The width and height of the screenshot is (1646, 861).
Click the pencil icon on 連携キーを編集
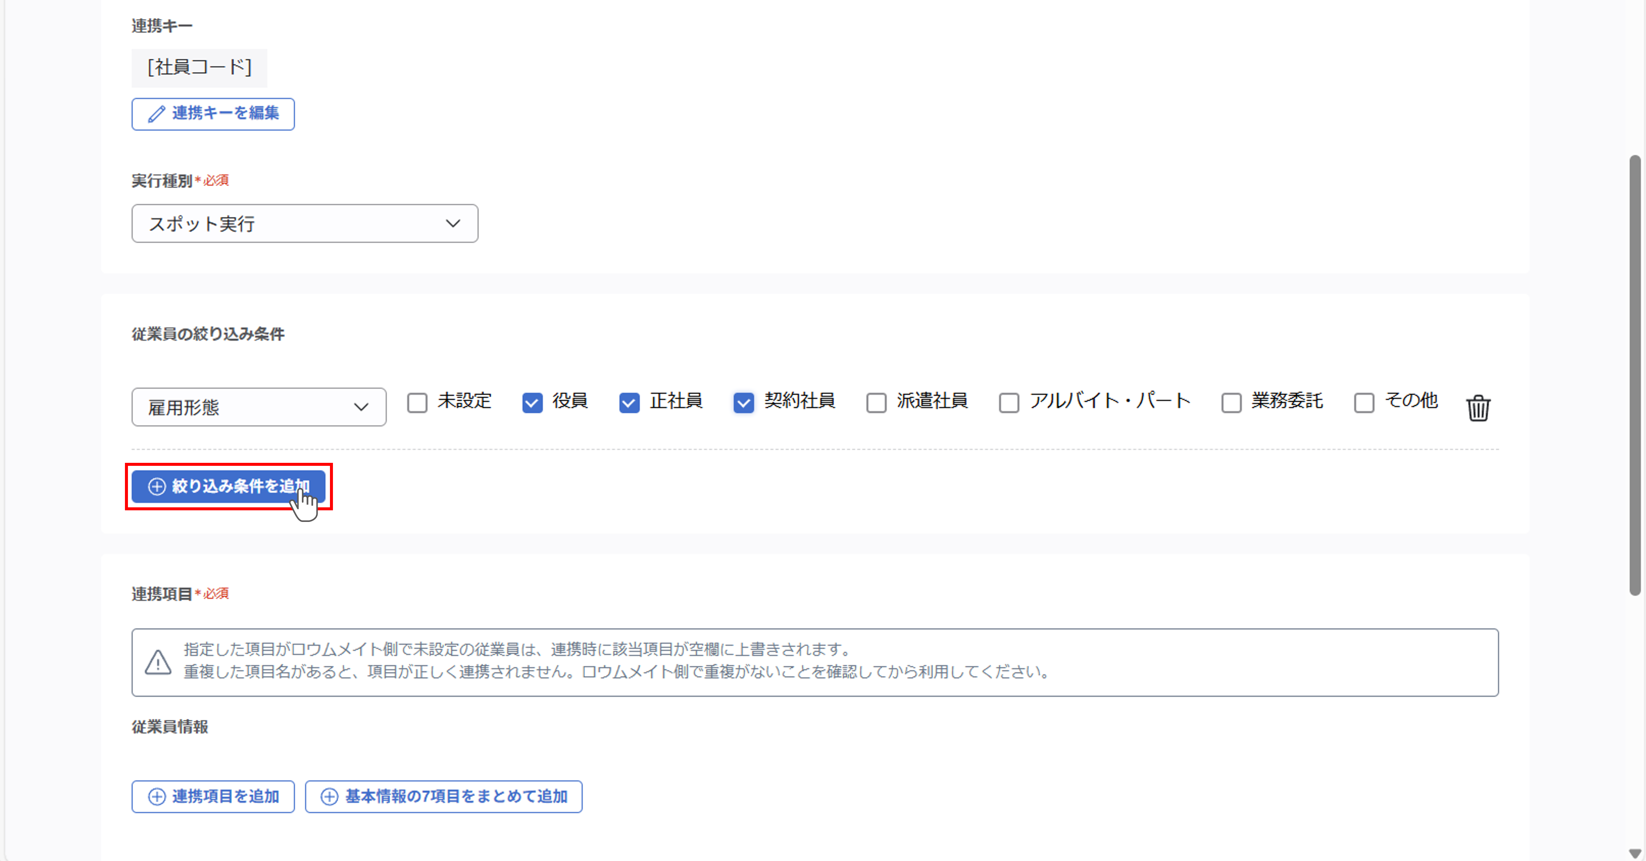click(x=156, y=114)
